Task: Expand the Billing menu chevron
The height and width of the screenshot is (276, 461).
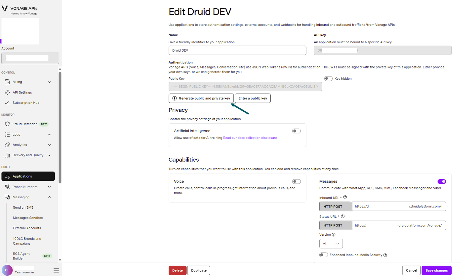Action: pyautogui.click(x=49, y=82)
